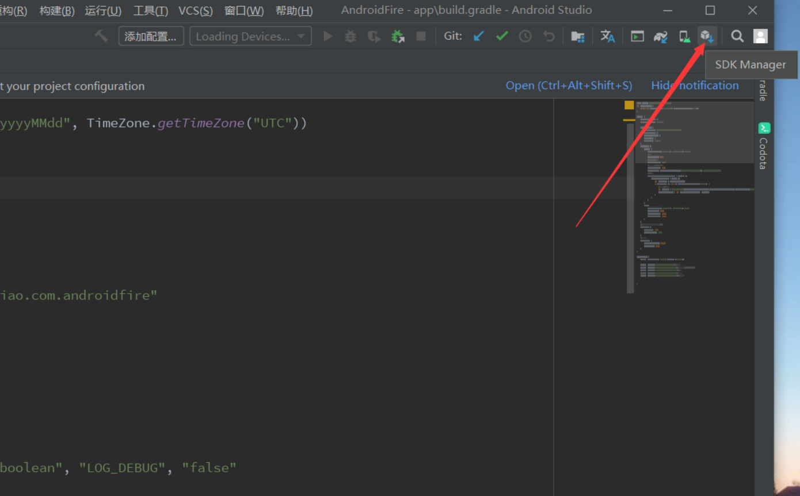
Task: Click the Run Anything terminal icon
Action: pyautogui.click(x=637, y=36)
